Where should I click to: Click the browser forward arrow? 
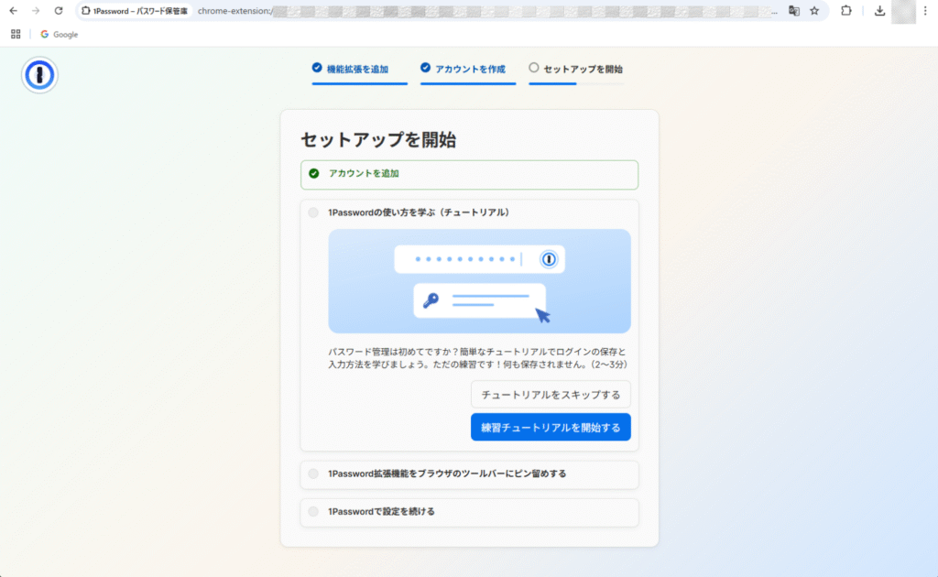pyautogui.click(x=36, y=11)
